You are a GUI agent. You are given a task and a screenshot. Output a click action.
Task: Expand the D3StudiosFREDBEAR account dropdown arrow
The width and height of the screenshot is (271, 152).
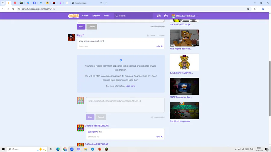pyautogui.click(x=197, y=16)
